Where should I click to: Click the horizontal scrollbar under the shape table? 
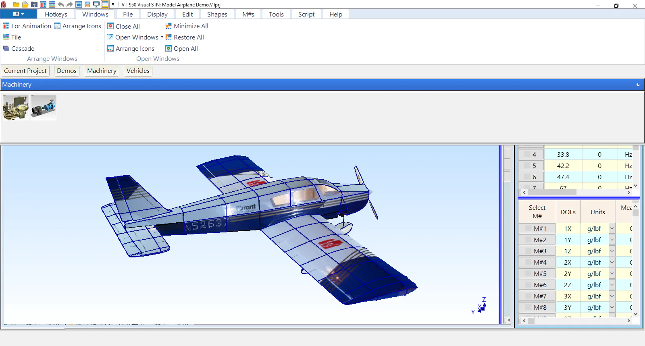coord(576,193)
